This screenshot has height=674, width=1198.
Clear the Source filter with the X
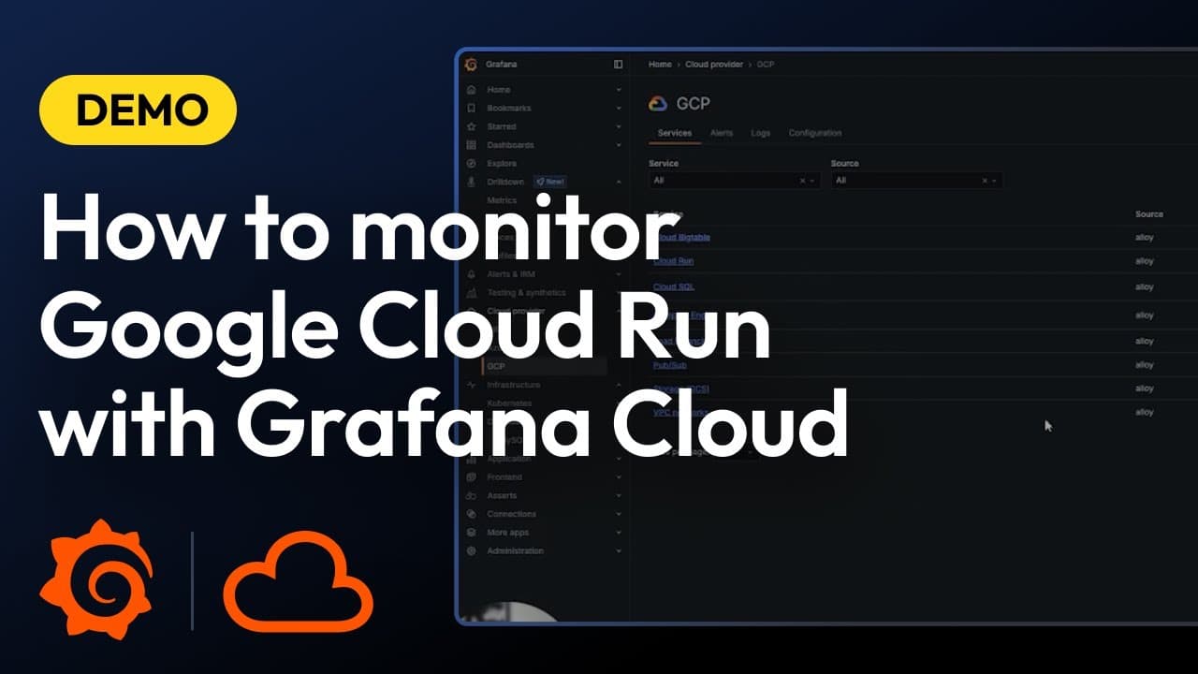coord(984,181)
